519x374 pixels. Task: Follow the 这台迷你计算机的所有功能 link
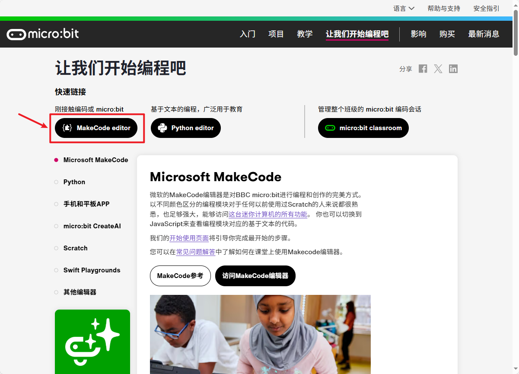268,214
